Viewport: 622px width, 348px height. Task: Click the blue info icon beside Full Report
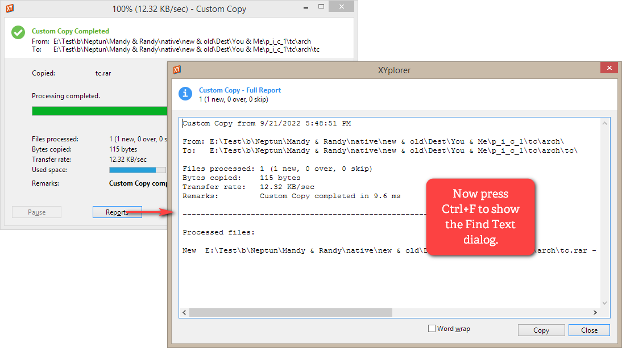(x=185, y=94)
